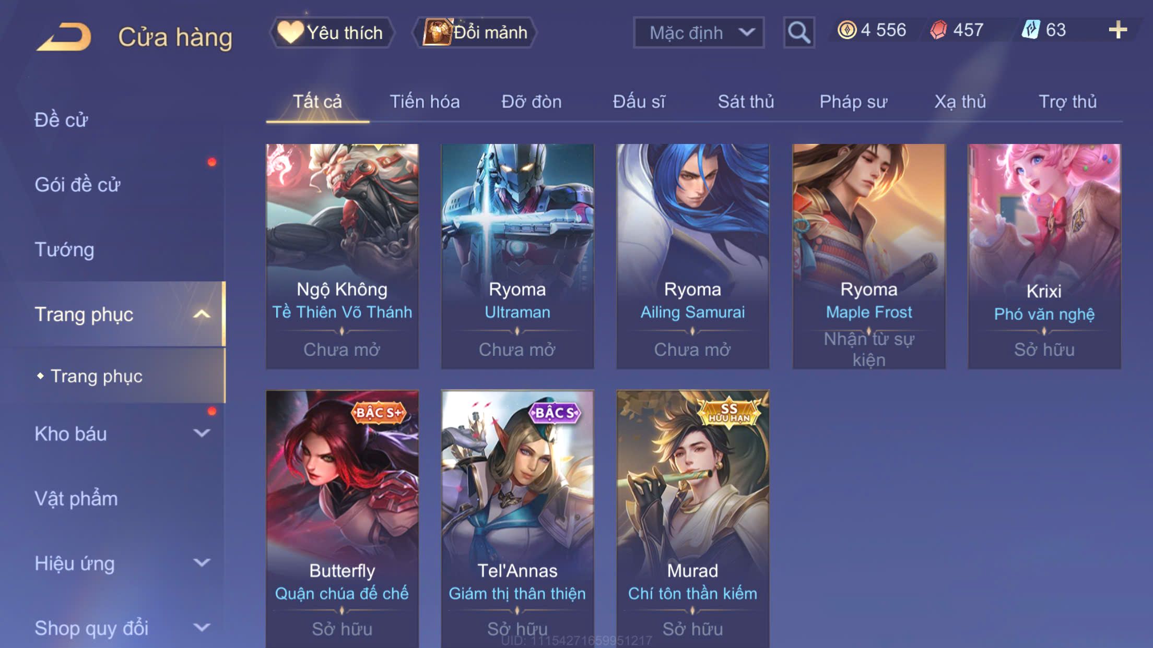Click the blue voucher currency icon
1153x648 pixels.
pos(1031,29)
